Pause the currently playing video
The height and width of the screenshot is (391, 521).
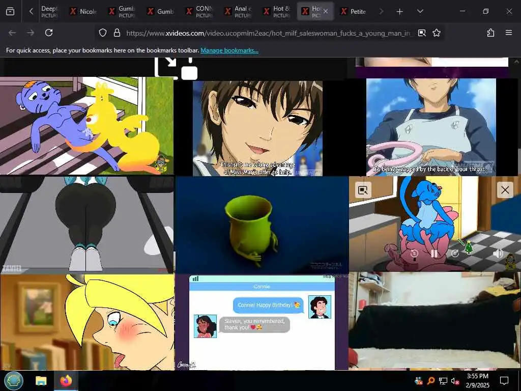(x=434, y=254)
